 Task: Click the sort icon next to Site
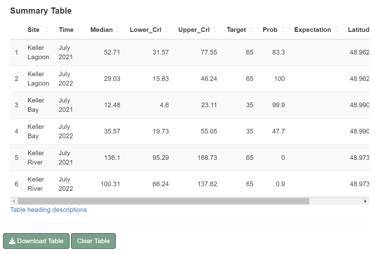[47, 30]
